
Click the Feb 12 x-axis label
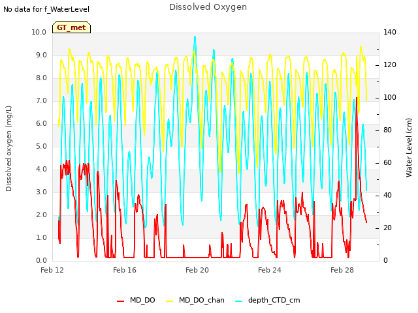tap(52, 270)
